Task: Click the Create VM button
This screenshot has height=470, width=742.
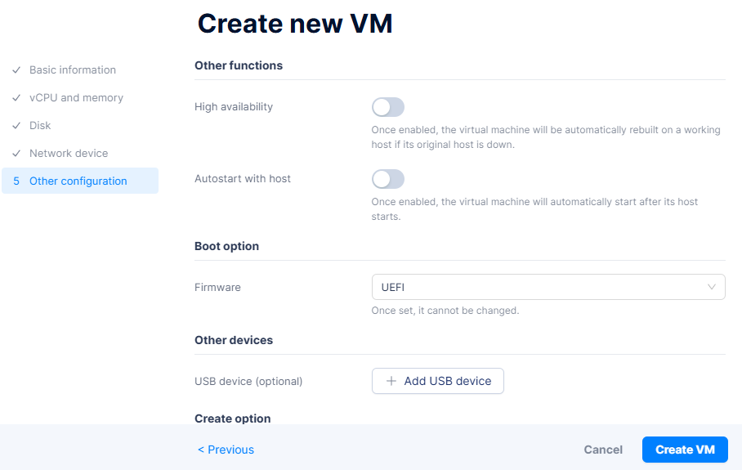Action: (685, 450)
